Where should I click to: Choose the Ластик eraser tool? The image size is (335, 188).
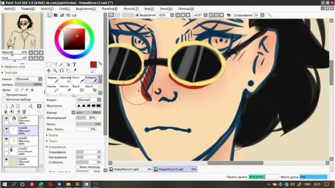[x=65, y=88]
